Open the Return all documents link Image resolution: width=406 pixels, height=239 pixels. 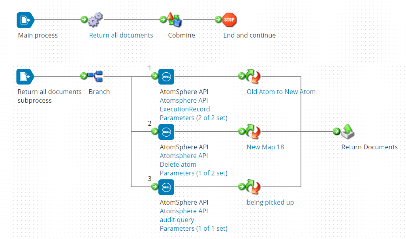tap(121, 35)
